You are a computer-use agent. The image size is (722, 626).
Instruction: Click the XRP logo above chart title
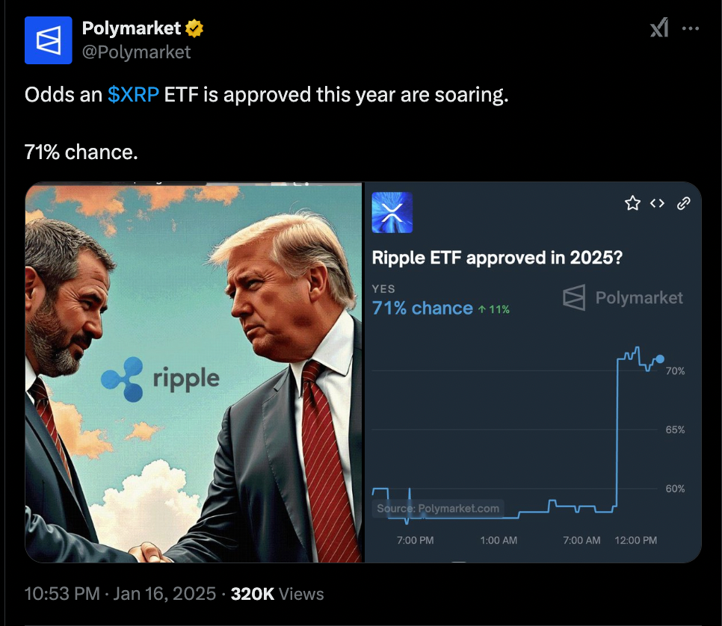392,212
